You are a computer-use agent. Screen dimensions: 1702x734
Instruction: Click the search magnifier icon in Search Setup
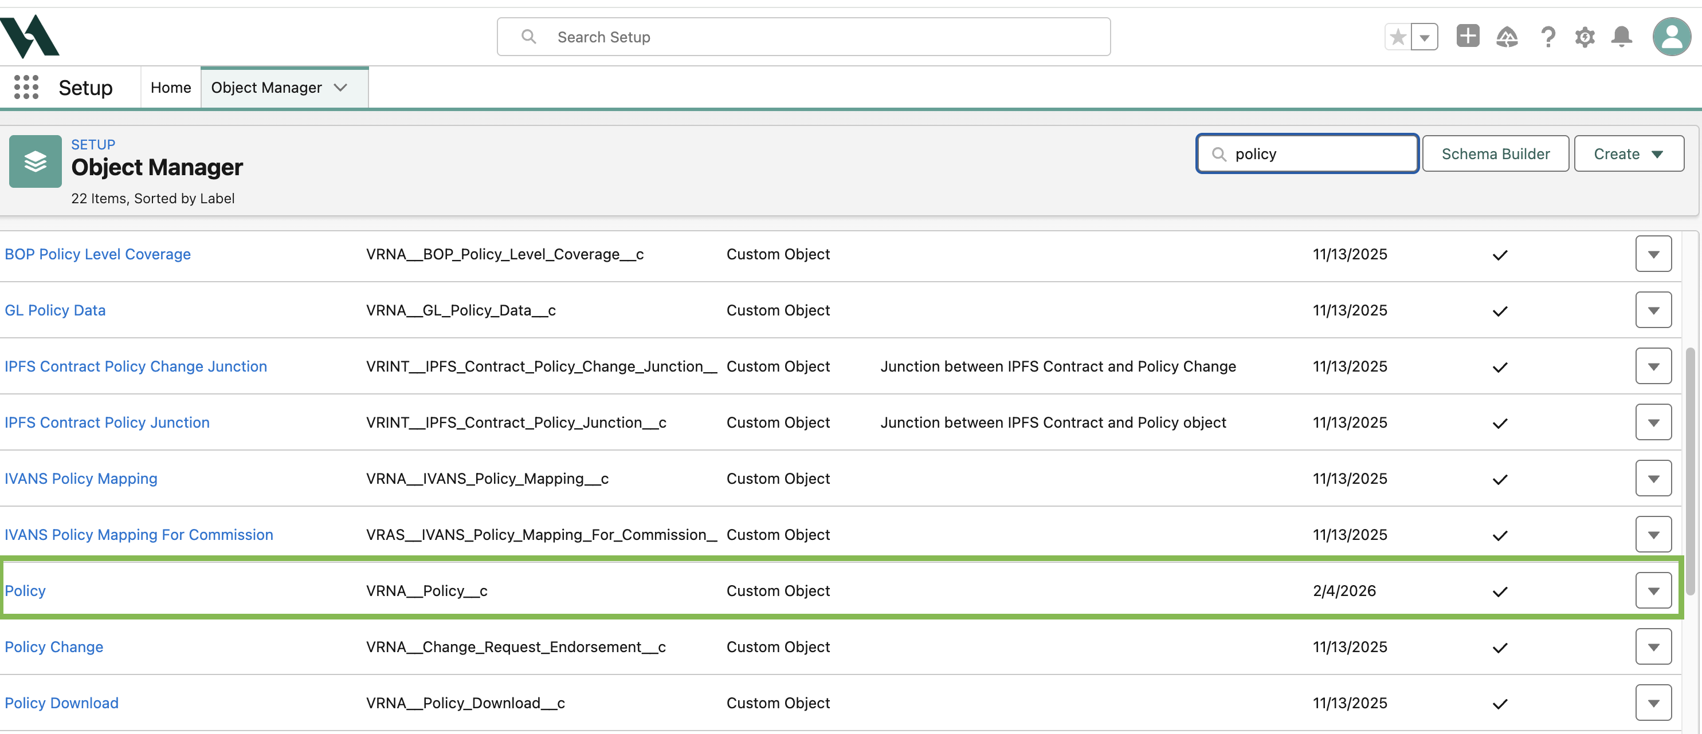pos(528,36)
